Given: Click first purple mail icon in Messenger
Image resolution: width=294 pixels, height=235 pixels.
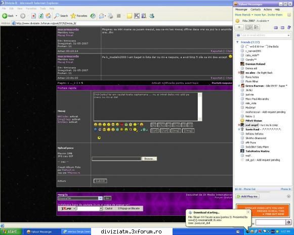Looking at the screenshot, I should pyautogui.click(x=276, y=28).
